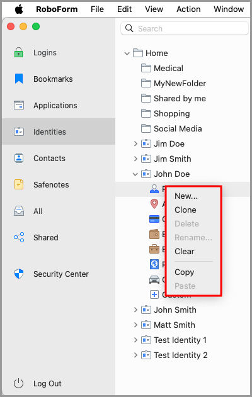The height and width of the screenshot is (397, 252).
Task: Click in the Search field
Action: [x=185, y=28]
